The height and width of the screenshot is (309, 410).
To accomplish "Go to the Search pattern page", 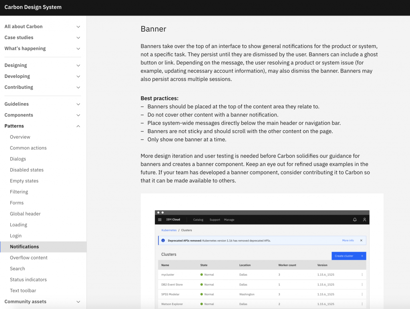I will [17, 269].
